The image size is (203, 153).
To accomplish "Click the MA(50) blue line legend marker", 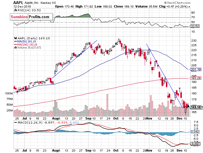I will [x=15, y=42].
